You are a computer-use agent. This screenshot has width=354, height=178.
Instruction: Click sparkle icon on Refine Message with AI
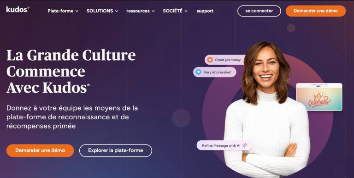[x=245, y=145]
